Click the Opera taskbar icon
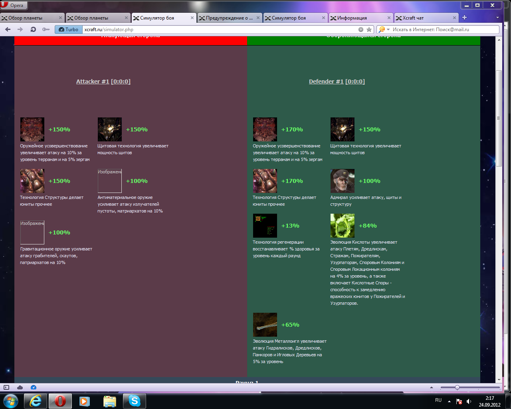Viewport: 511px width, 409px height. (60, 401)
